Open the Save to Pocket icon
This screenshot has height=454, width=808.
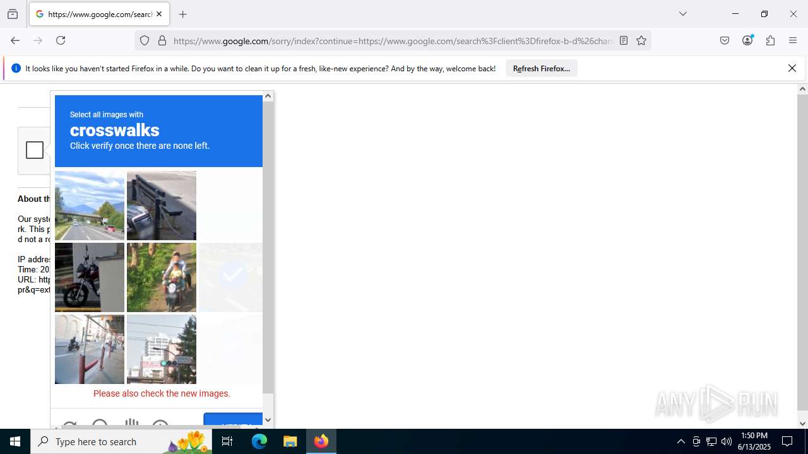(725, 40)
